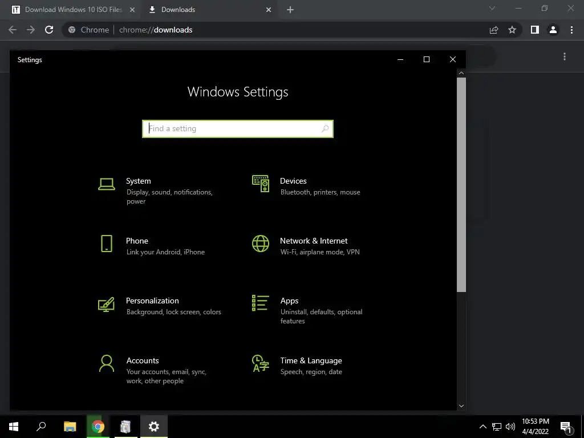Open File Explorer from the taskbar
Viewport: 584px width, 438px height.
(x=70, y=427)
